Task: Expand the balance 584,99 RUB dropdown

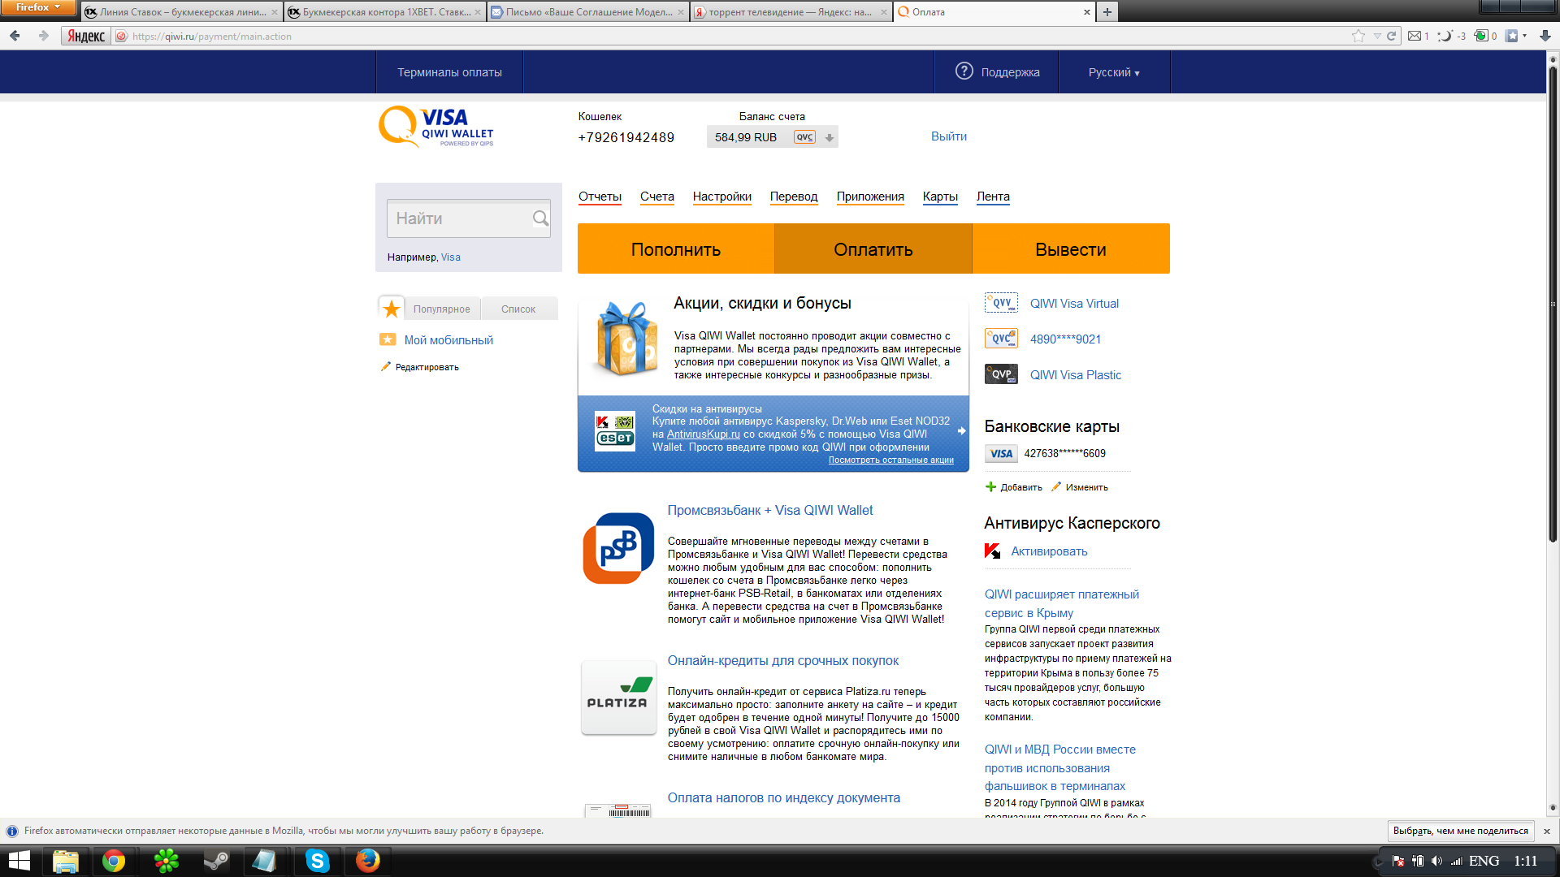Action: pos(829,137)
